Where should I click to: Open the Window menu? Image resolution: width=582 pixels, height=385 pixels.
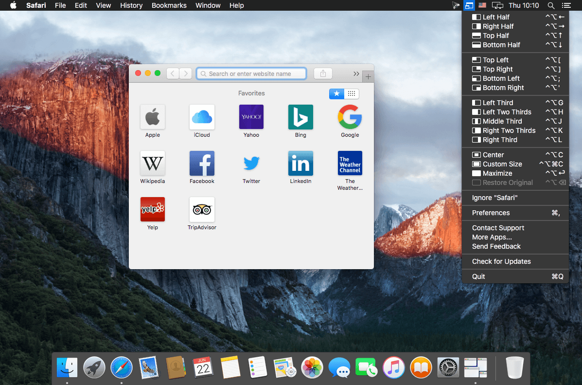(208, 5)
